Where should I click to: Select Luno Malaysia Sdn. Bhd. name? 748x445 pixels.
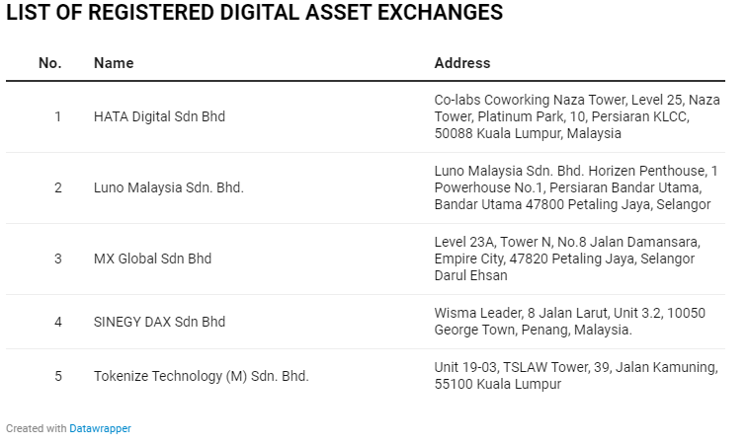[169, 187]
